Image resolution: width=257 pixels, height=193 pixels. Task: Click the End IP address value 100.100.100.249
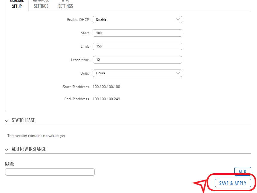(x=106, y=99)
